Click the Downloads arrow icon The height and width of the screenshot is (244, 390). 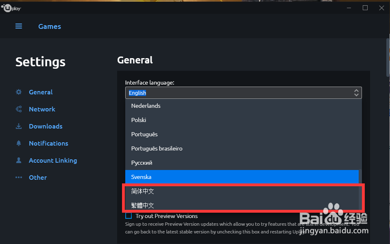click(19, 126)
